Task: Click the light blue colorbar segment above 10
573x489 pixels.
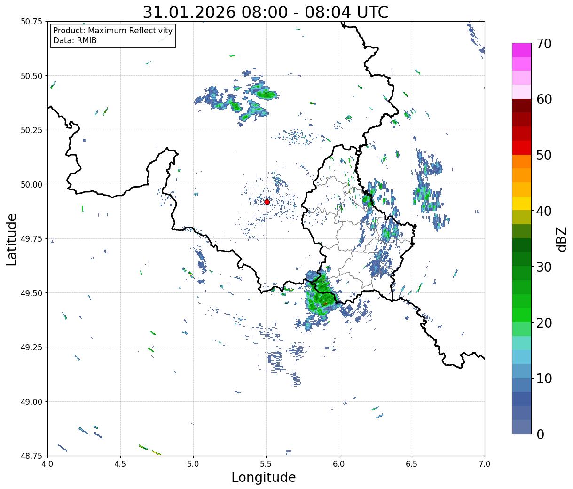Action: point(522,371)
